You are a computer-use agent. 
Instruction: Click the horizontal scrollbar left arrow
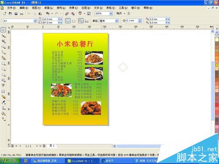(x=115, y=146)
